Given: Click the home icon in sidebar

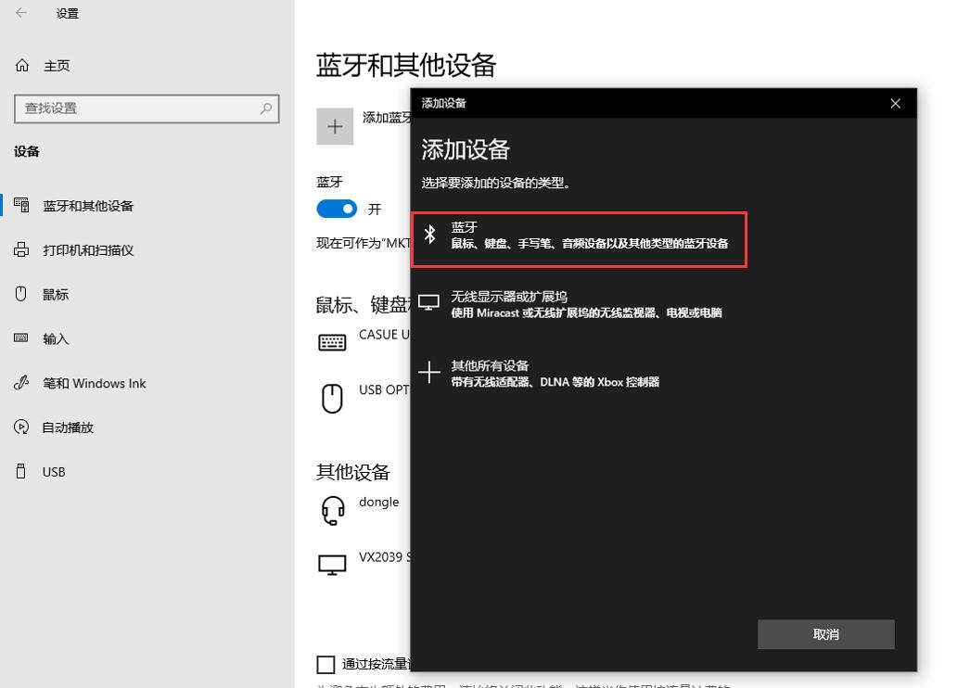Looking at the screenshot, I should (22, 65).
